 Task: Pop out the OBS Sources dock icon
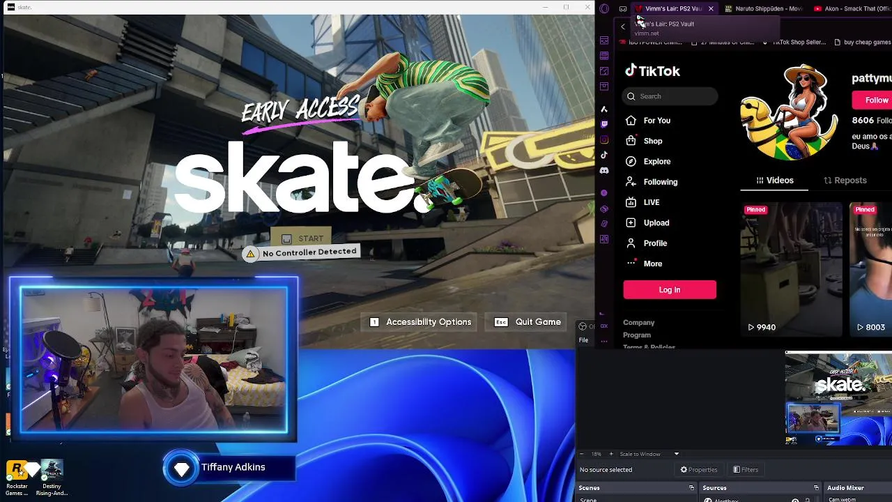[x=816, y=488]
